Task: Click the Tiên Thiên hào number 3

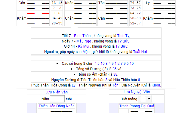Action: click(x=106, y=80)
